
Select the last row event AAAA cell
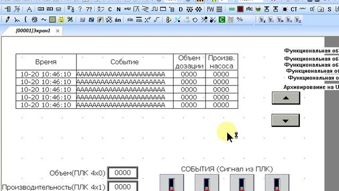(x=125, y=105)
